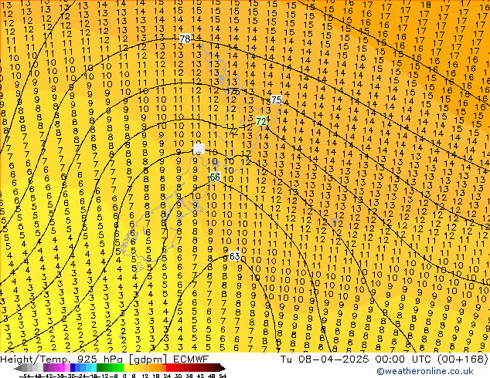Viewport: 490px width, 378px height.
Task: Click the red legend swatch above 24
Action: [168, 367]
